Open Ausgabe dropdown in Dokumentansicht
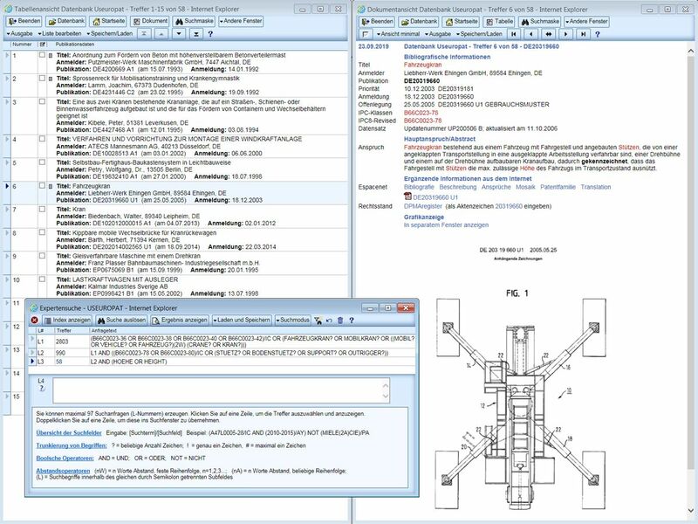This screenshot has width=698, height=524. (439, 34)
